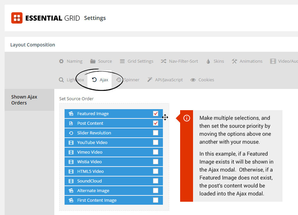The image size is (298, 215).
Task: Check the SoundCloud source checkbox
Action: [x=156, y=181]
